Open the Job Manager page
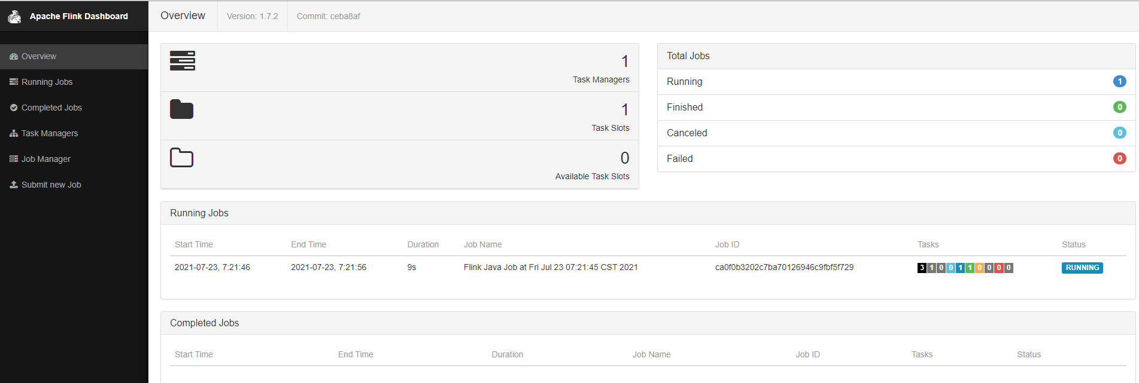 tap(74, 159)
